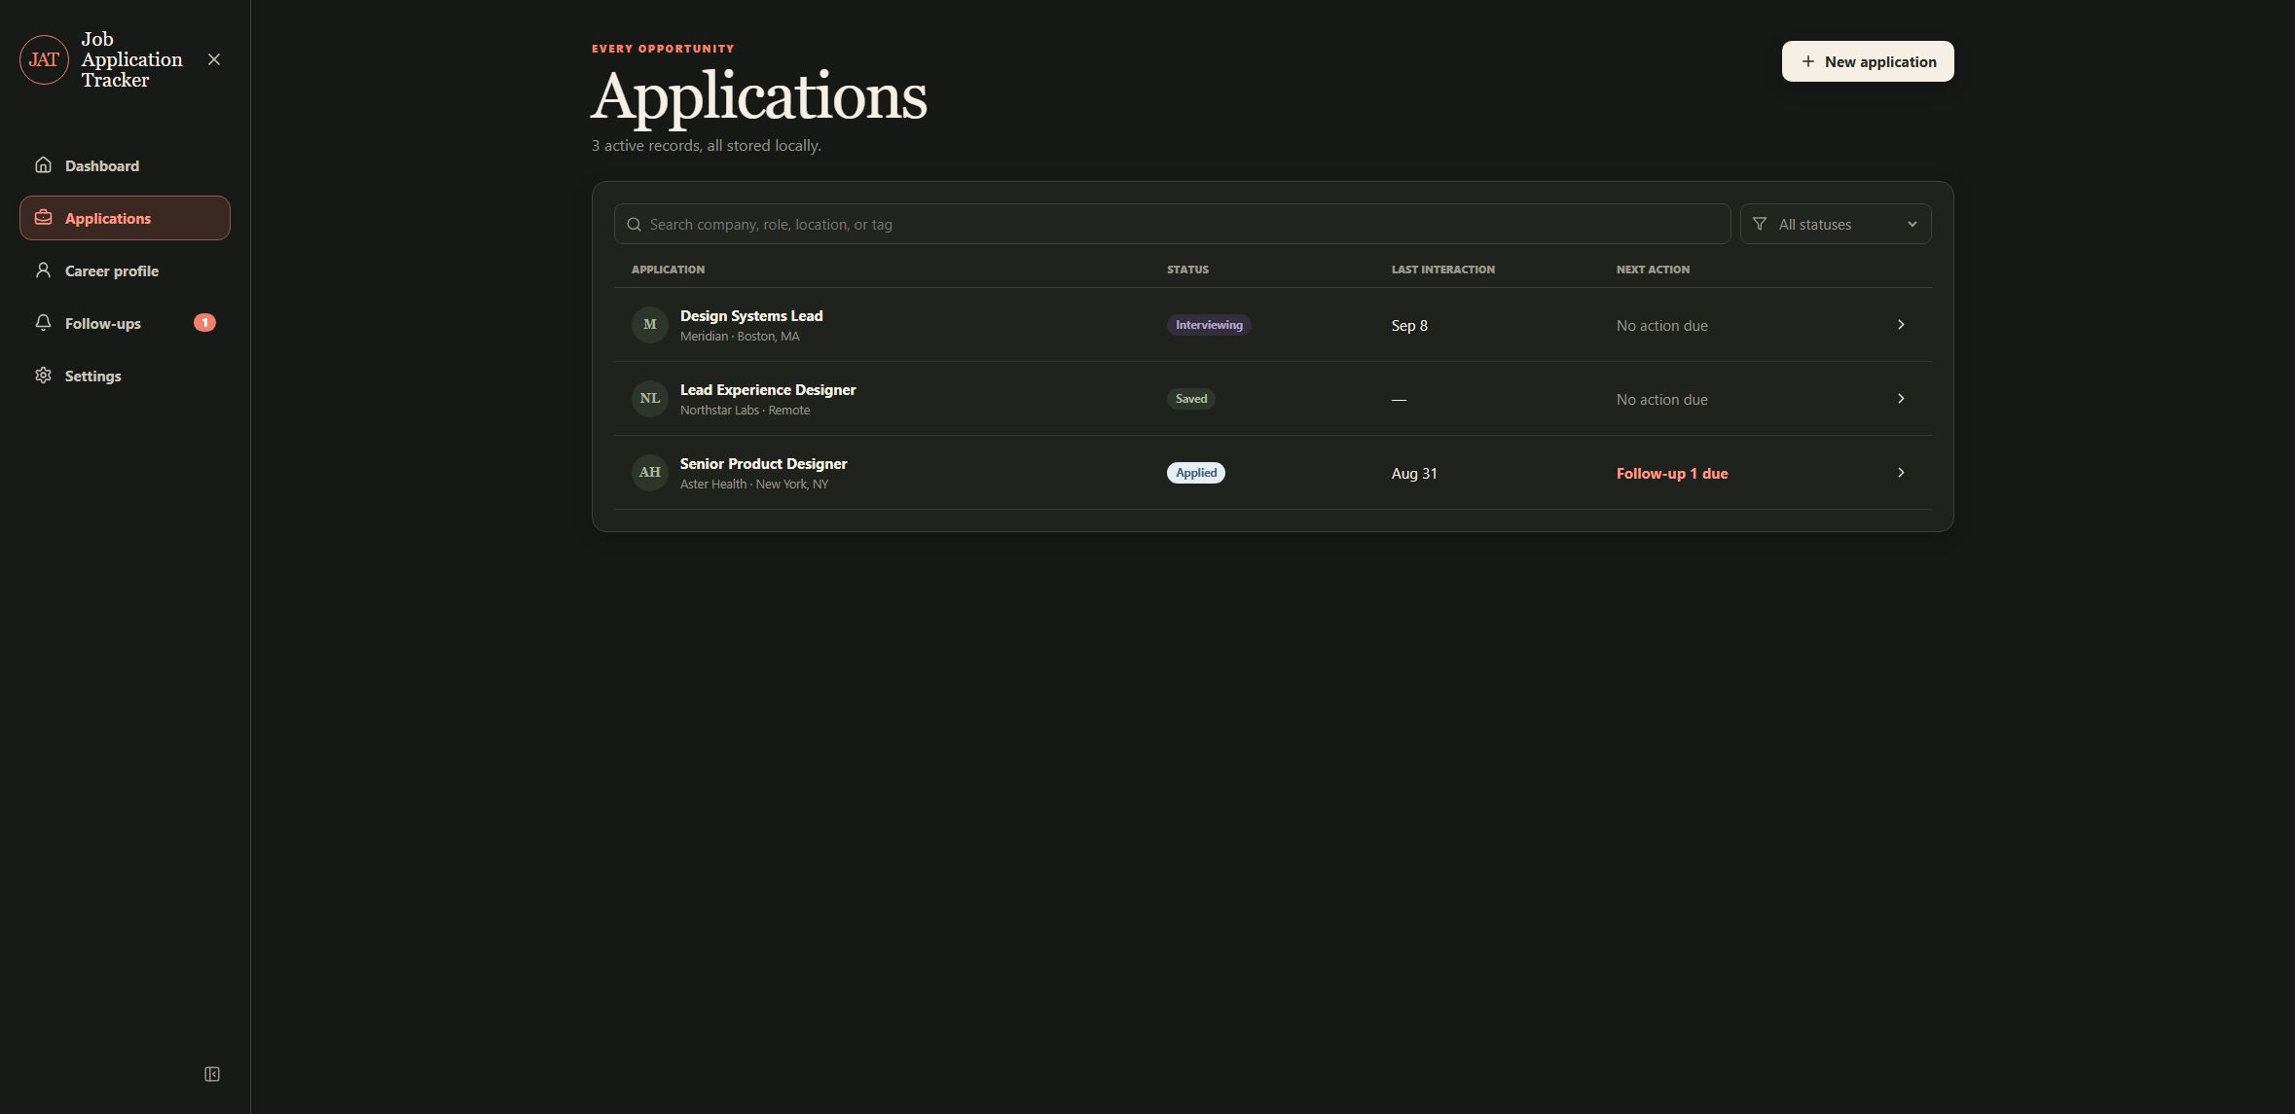Select the Applications menu label
This screenshot has width=2295, height=1114.
(x=108, y=218)
